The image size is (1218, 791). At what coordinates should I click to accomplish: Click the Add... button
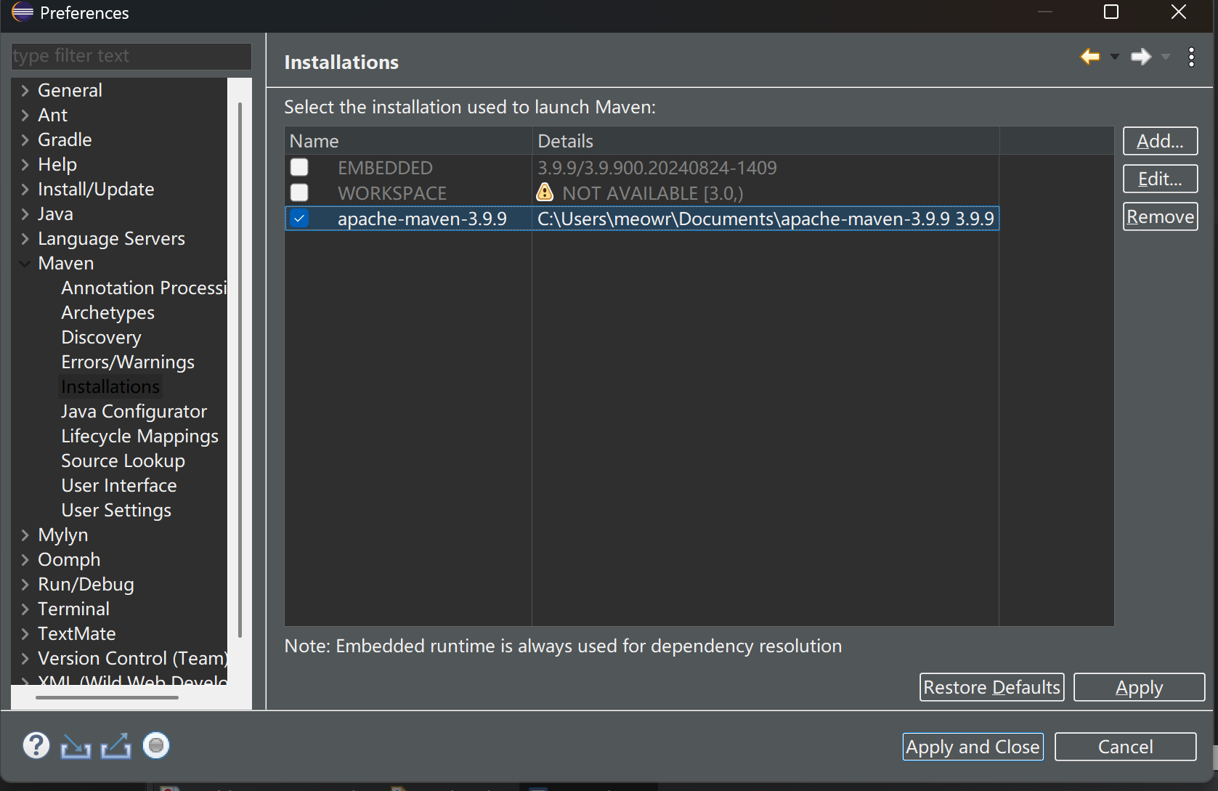pyautogui.click(x=1160, y=141)
